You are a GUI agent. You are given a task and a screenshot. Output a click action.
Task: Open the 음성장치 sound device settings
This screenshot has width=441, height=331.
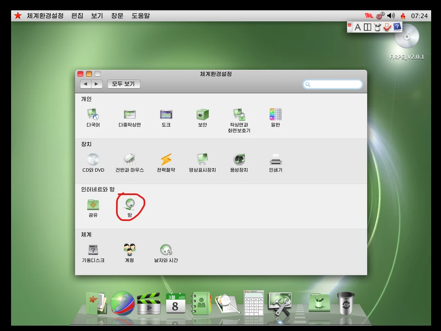(x=239, y=160)
